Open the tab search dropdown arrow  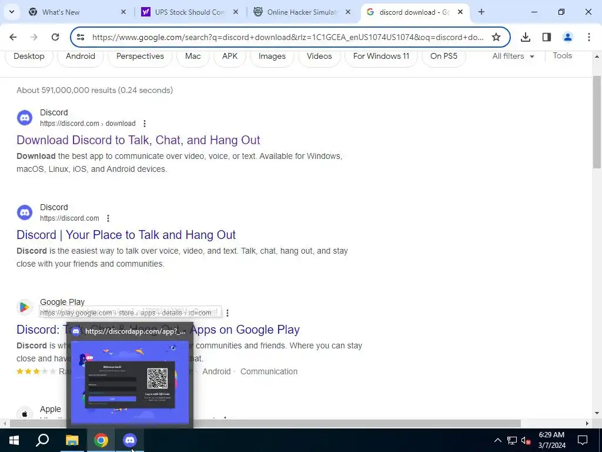pos(12,12)
